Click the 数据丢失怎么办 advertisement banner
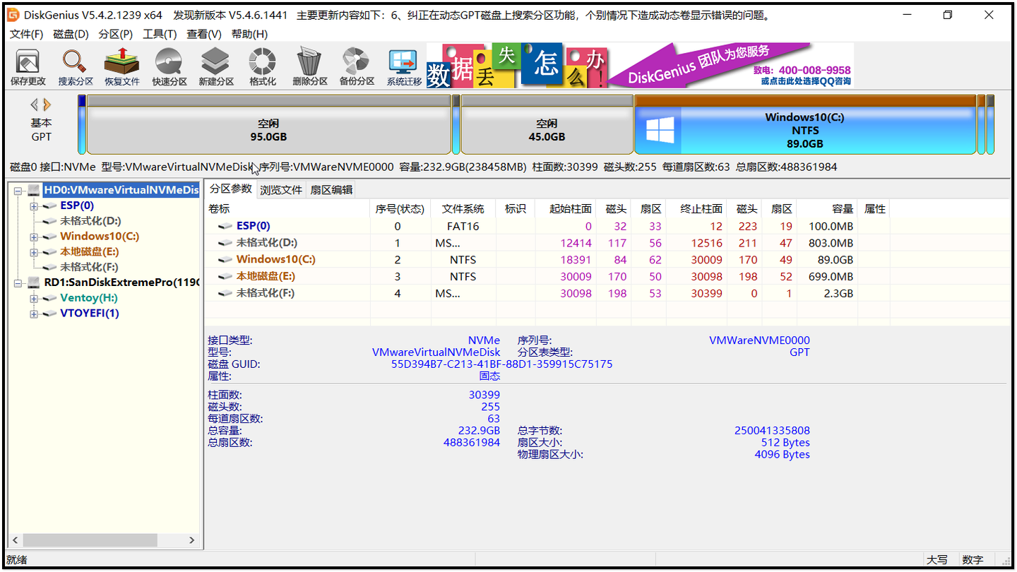The image size is (1017, 572). 517,65
